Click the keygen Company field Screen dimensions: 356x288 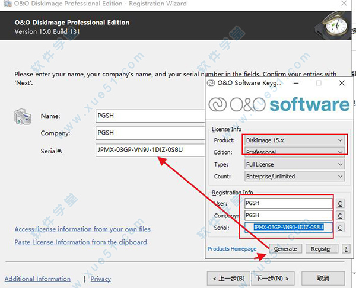click(288, 215)
